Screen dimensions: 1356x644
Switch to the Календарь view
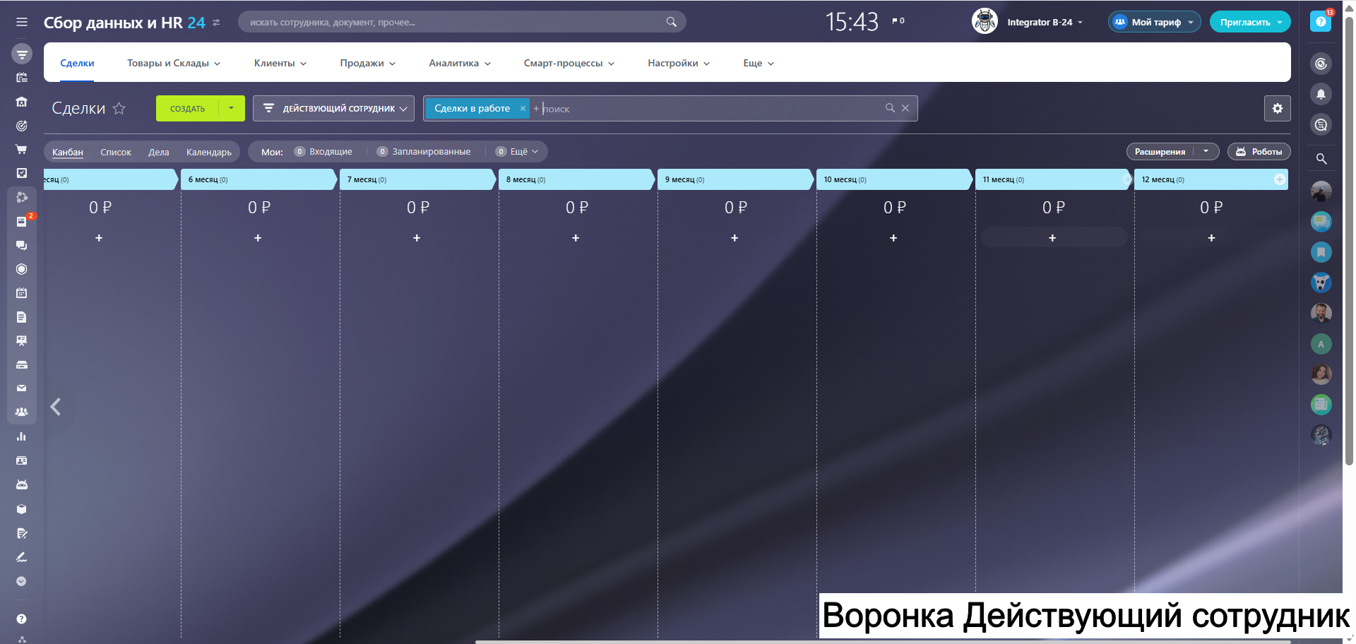(209, 152)
